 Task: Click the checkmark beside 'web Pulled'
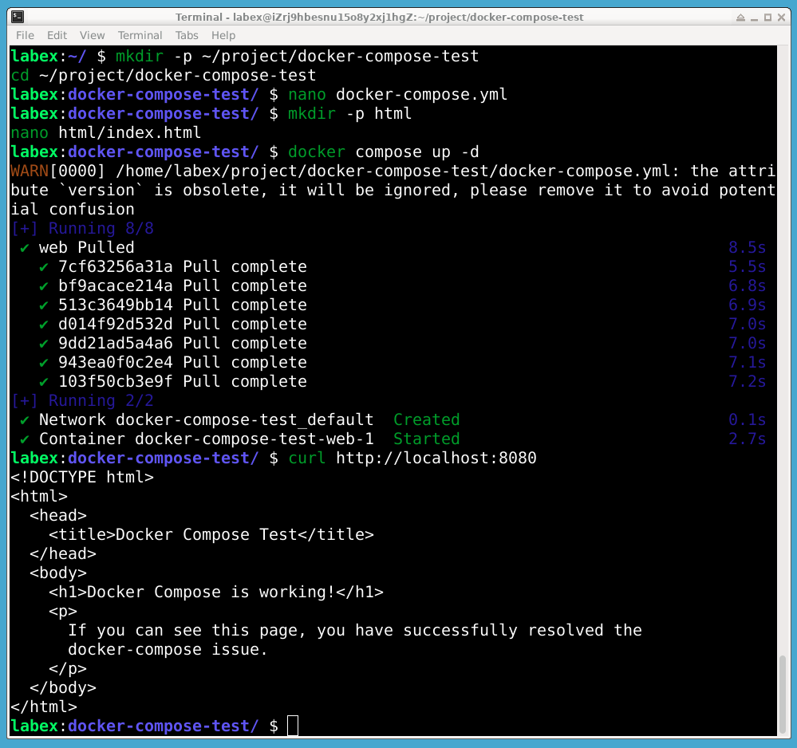(25, 247)
